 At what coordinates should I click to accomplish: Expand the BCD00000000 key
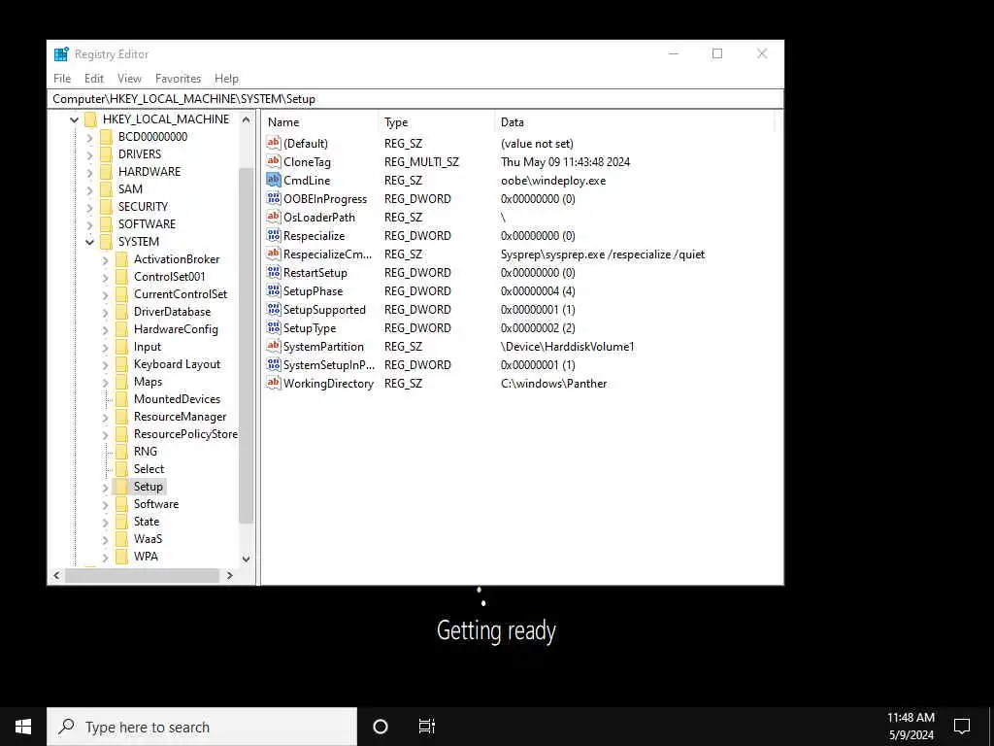click(x=89, y=137)
